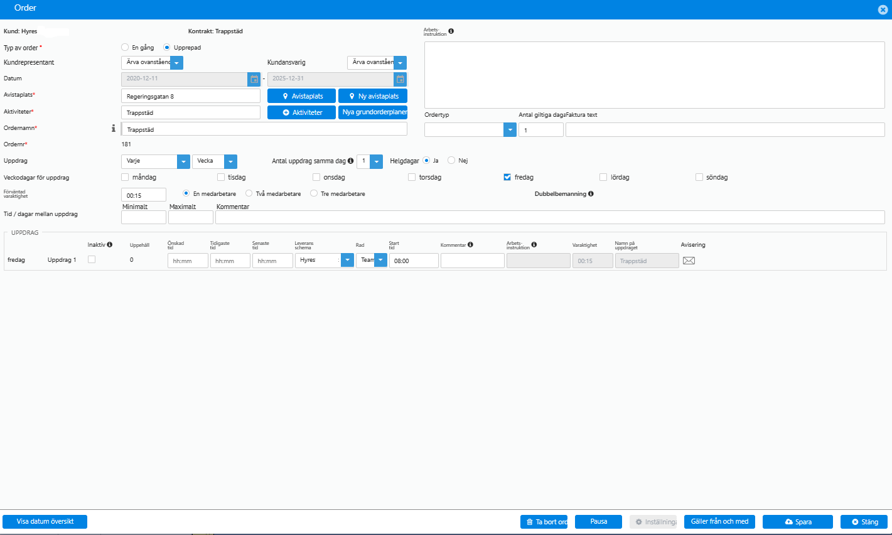Image resolution: width=892 pixels, height=535 pixels.
Task: Click the Start tid 08:00 field
Action: coord(414,261)
